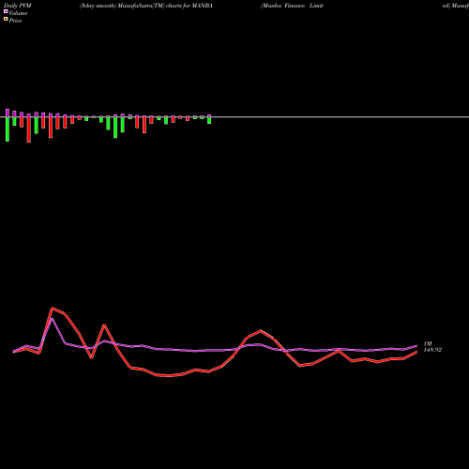The width and height of the screenshot is (469, 469).
Task: Select the 'Price' legend label
Action: [16, 21]
